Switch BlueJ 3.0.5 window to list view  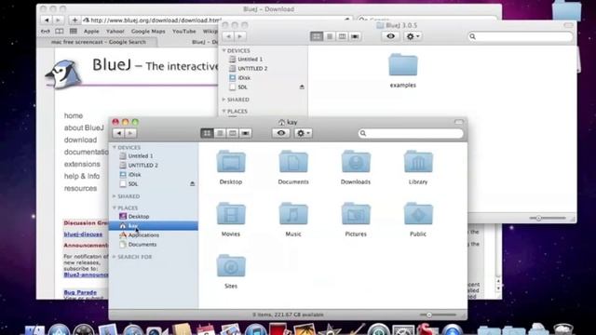tap(329, 36)
